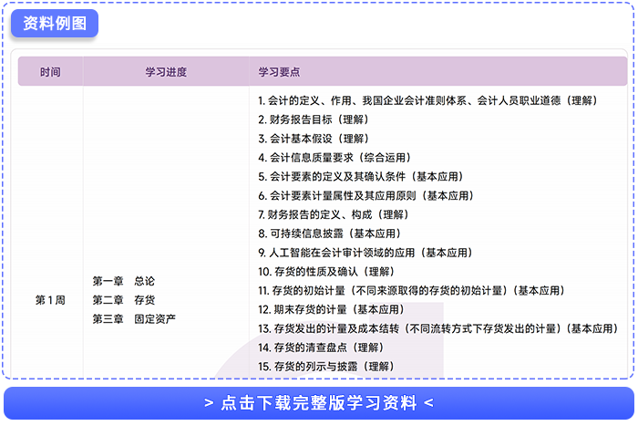Viewport: 638px width, 426px height.
Task: Click item 8 可持续信息披露
Action: click(330, 234)
